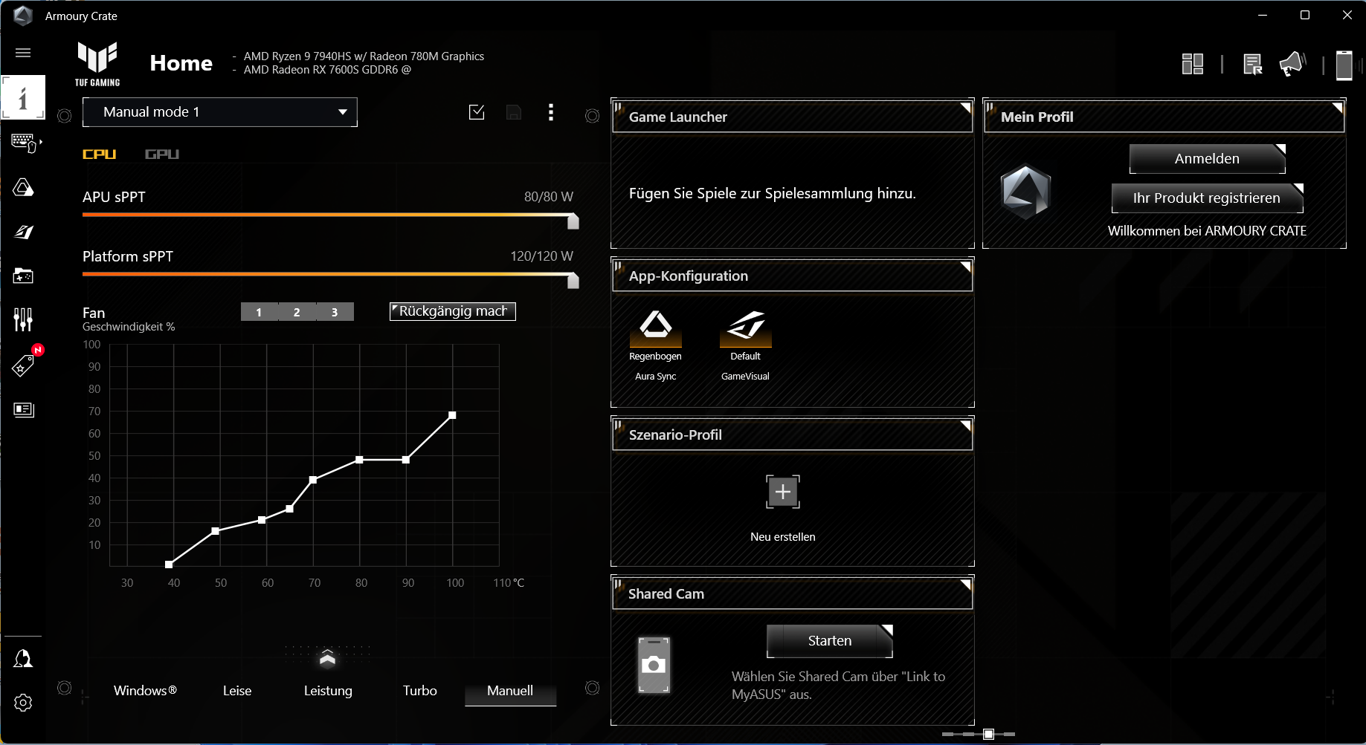Open Scenario Profiles sliders sidebar icon
This screenshot has width=1366, height=745.
click(23, 320)
